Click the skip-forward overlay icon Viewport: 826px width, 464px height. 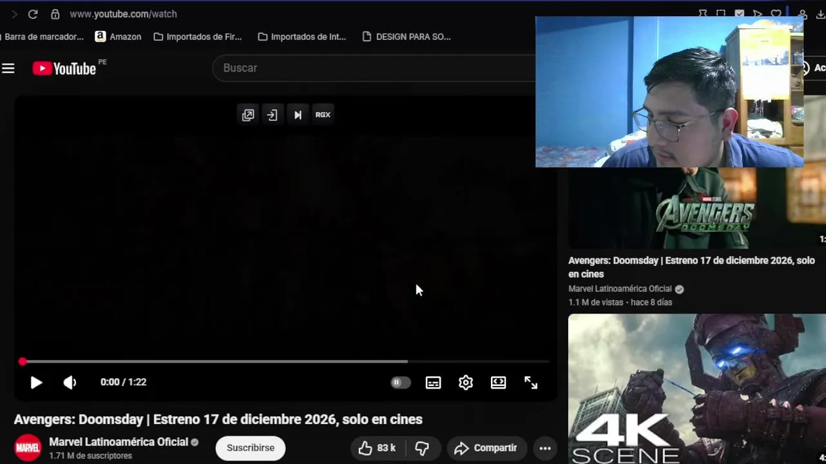click(298, 115)
